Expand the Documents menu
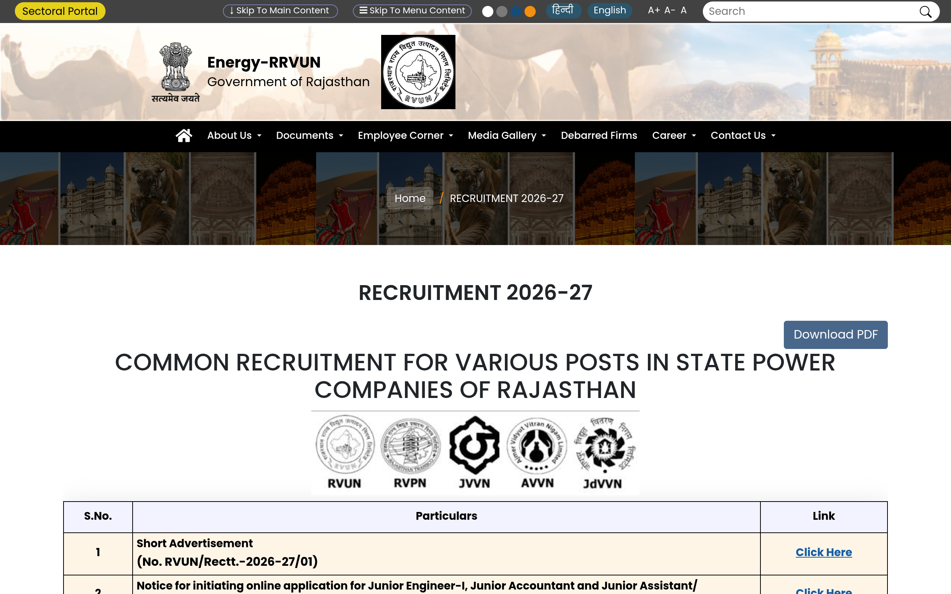 [x=310, y=136]
